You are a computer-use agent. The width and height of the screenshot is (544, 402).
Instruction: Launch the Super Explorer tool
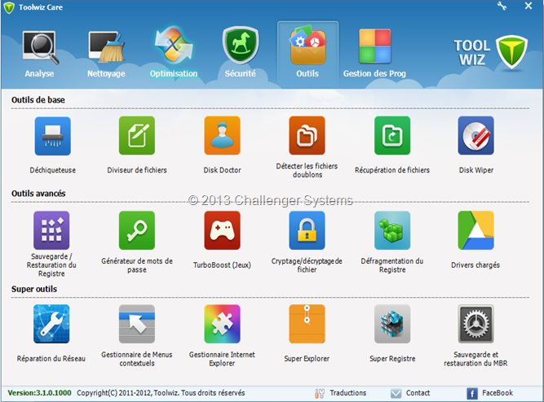(307, 324)
